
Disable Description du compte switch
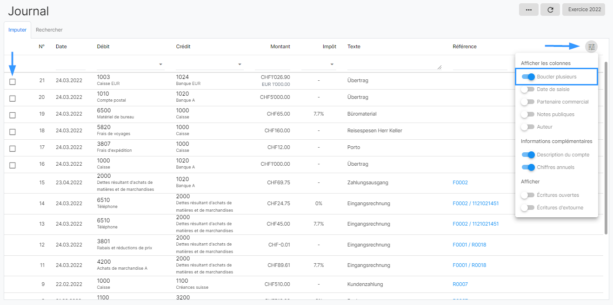pyautogui.click(x=528, y=155)
